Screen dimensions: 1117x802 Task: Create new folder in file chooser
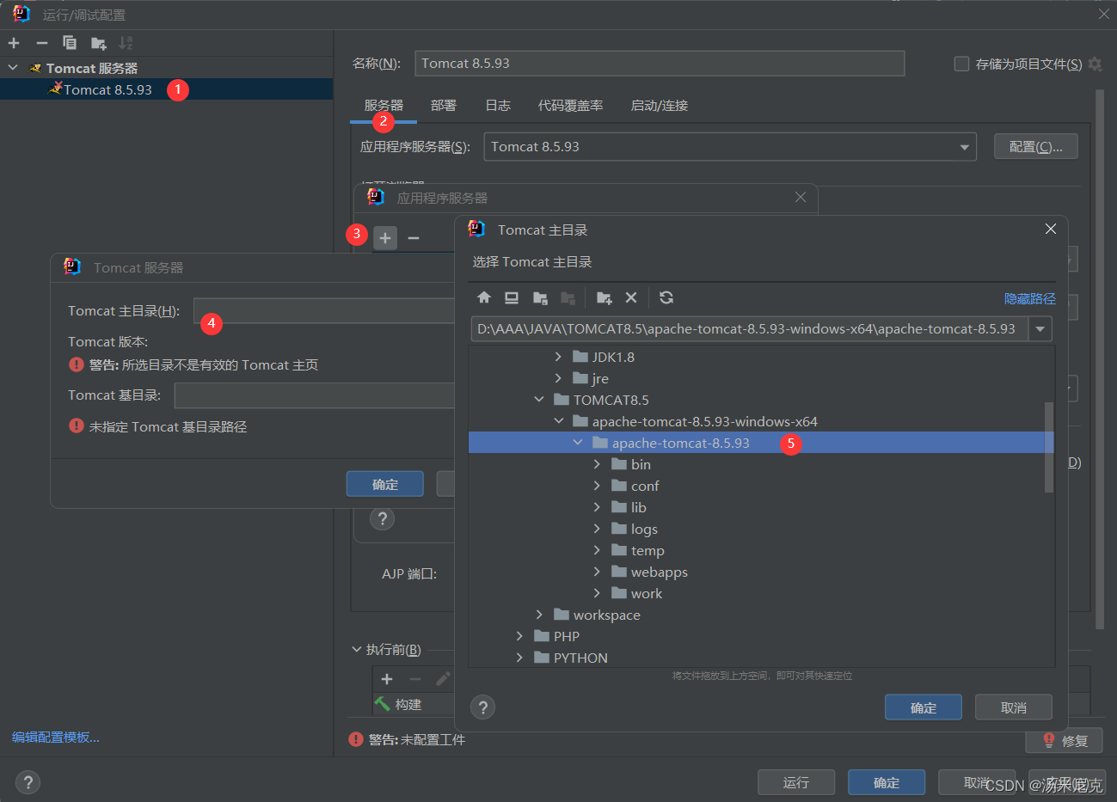pyautogui.click(x=604, y=297)
